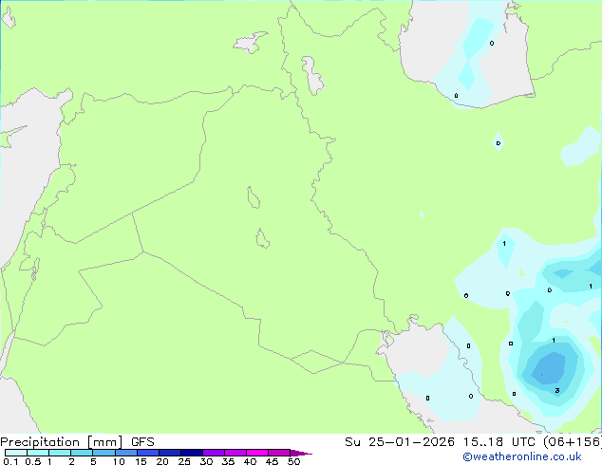
Task: Pick the 45–50 mm legend color swatch
Action: coord(279,453)
